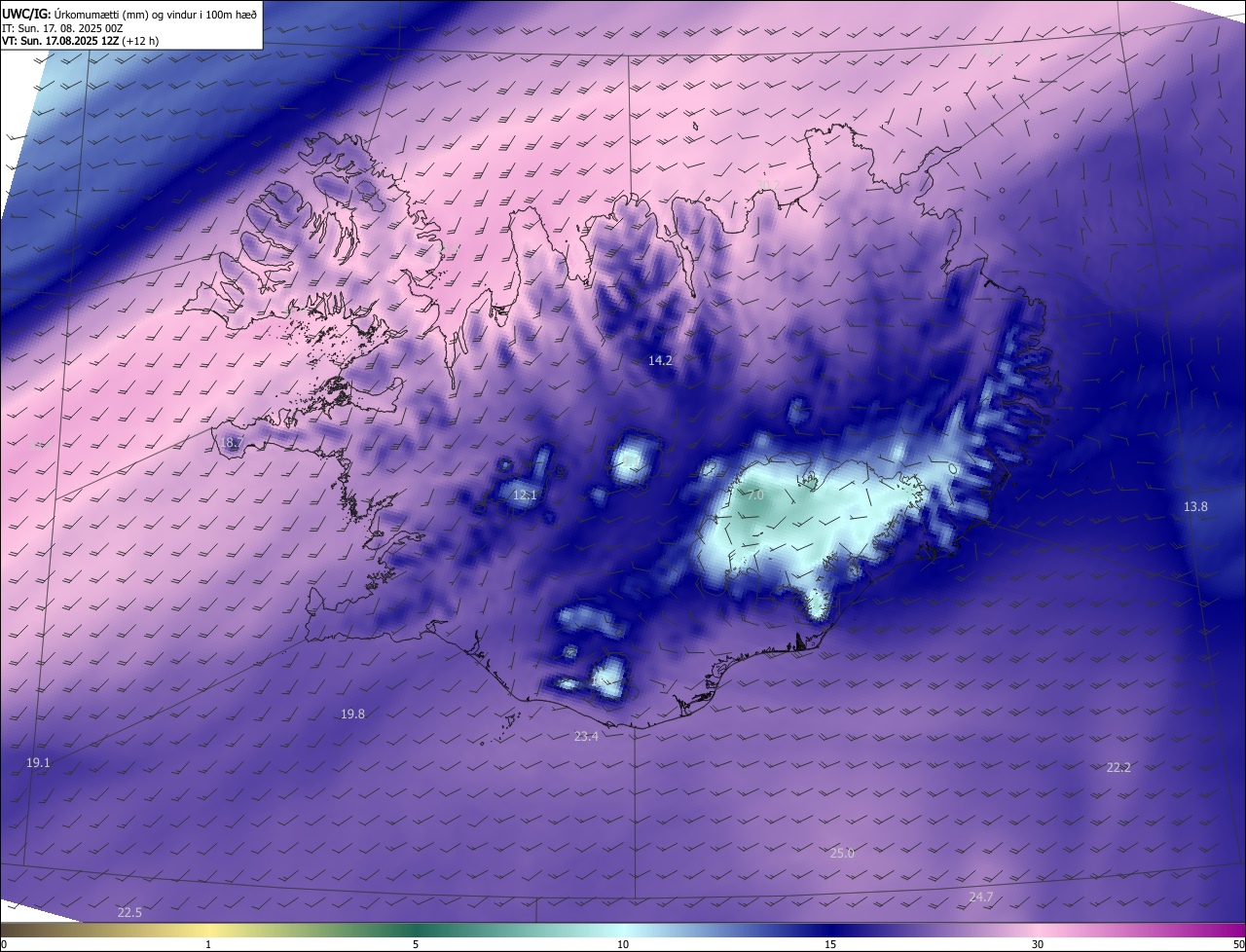Viewport: 1246px width, 952px height.
Task: Click the valid time line "VT: Sun. 17.08.2025 12Z"
Action: (60, 42)
